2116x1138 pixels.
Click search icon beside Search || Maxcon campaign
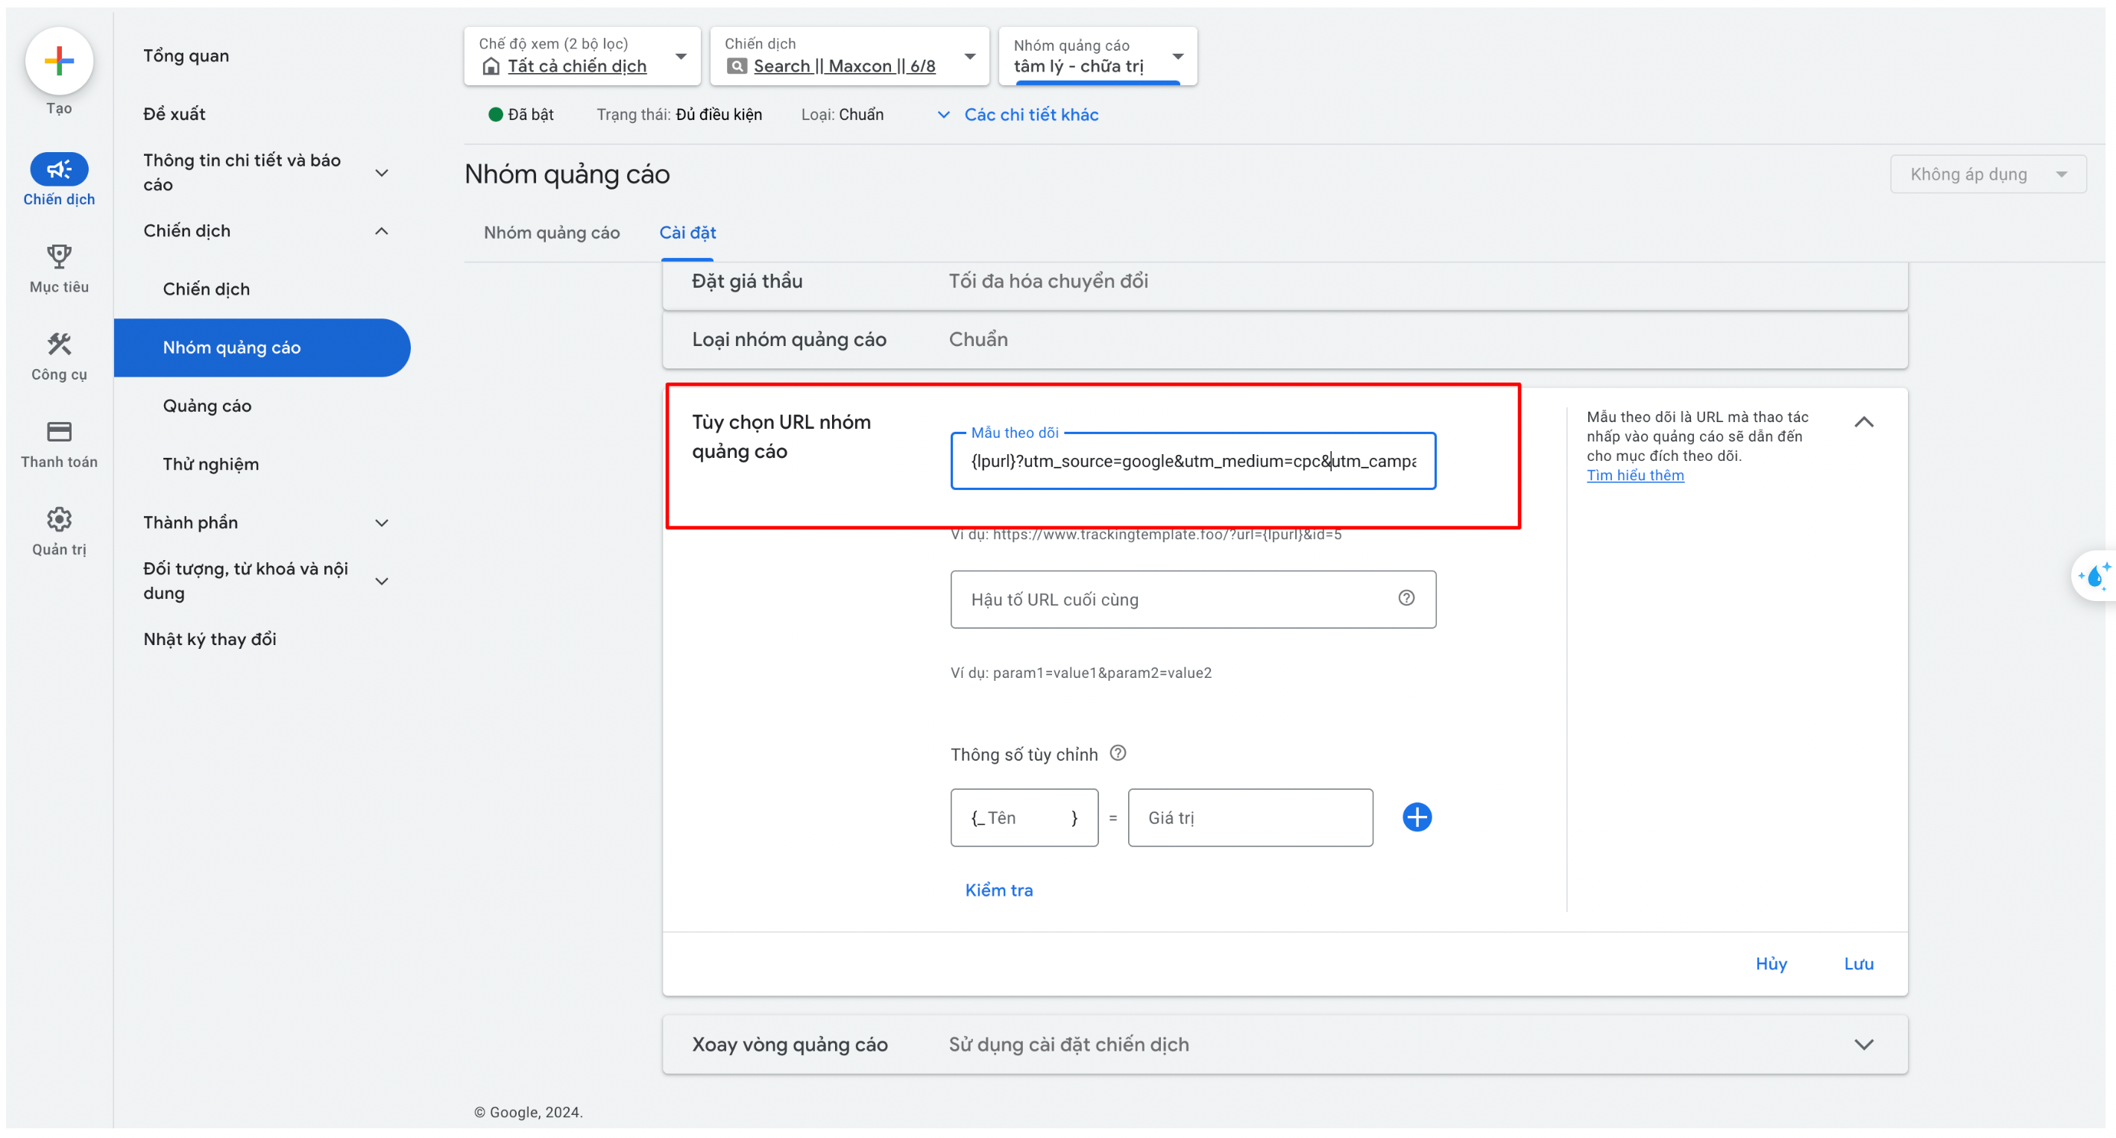[x=737, y=66]
